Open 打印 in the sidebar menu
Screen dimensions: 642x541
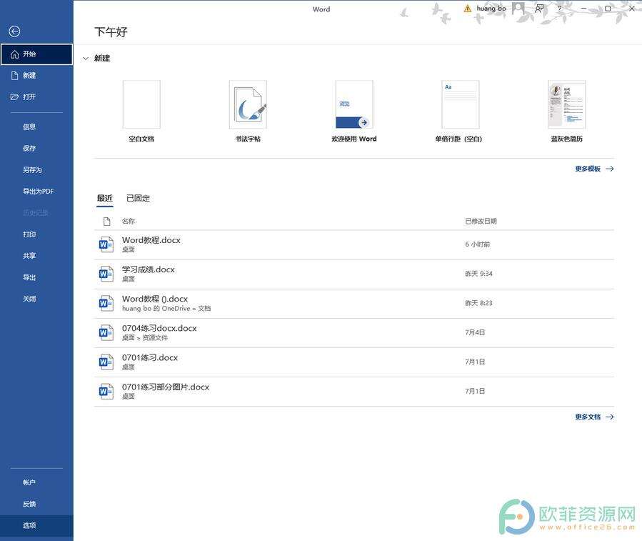coord(29,234)
